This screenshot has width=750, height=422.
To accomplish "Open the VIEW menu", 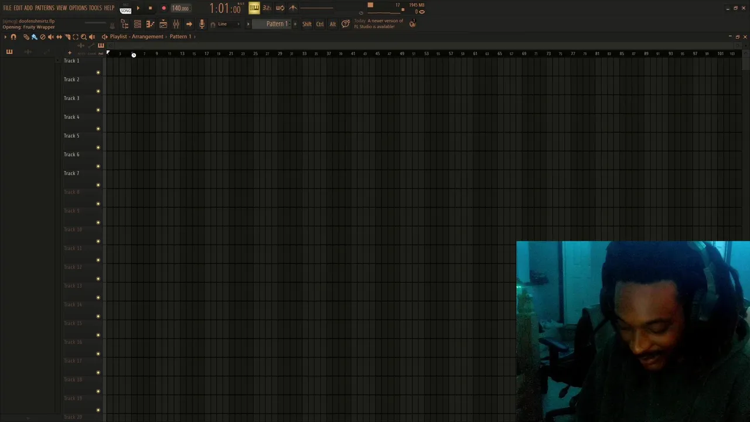I will click(x=62, y=8).
